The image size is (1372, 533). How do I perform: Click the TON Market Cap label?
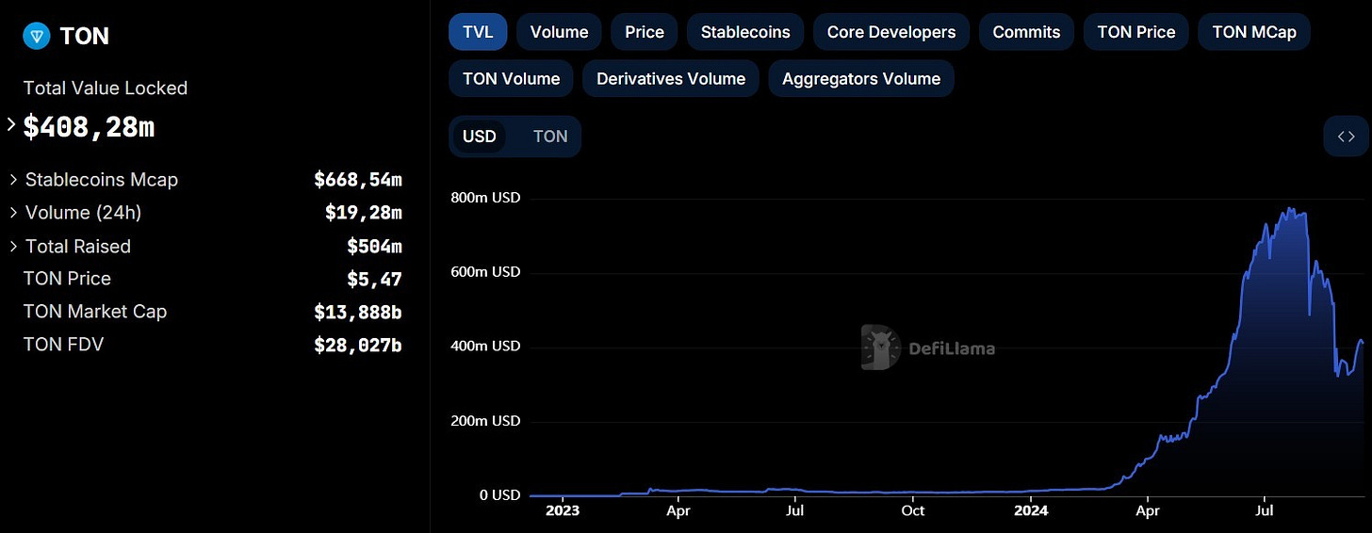pos(95,311)
